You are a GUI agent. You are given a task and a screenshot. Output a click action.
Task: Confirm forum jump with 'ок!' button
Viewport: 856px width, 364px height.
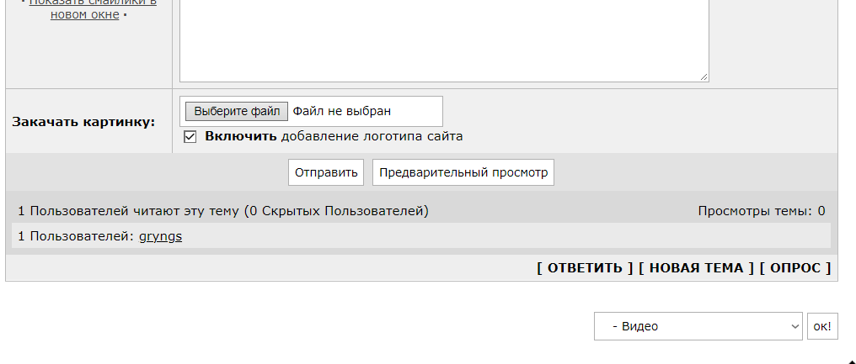point(822,326)
